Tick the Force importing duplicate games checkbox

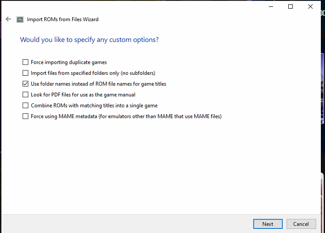(x=25, y=62)
